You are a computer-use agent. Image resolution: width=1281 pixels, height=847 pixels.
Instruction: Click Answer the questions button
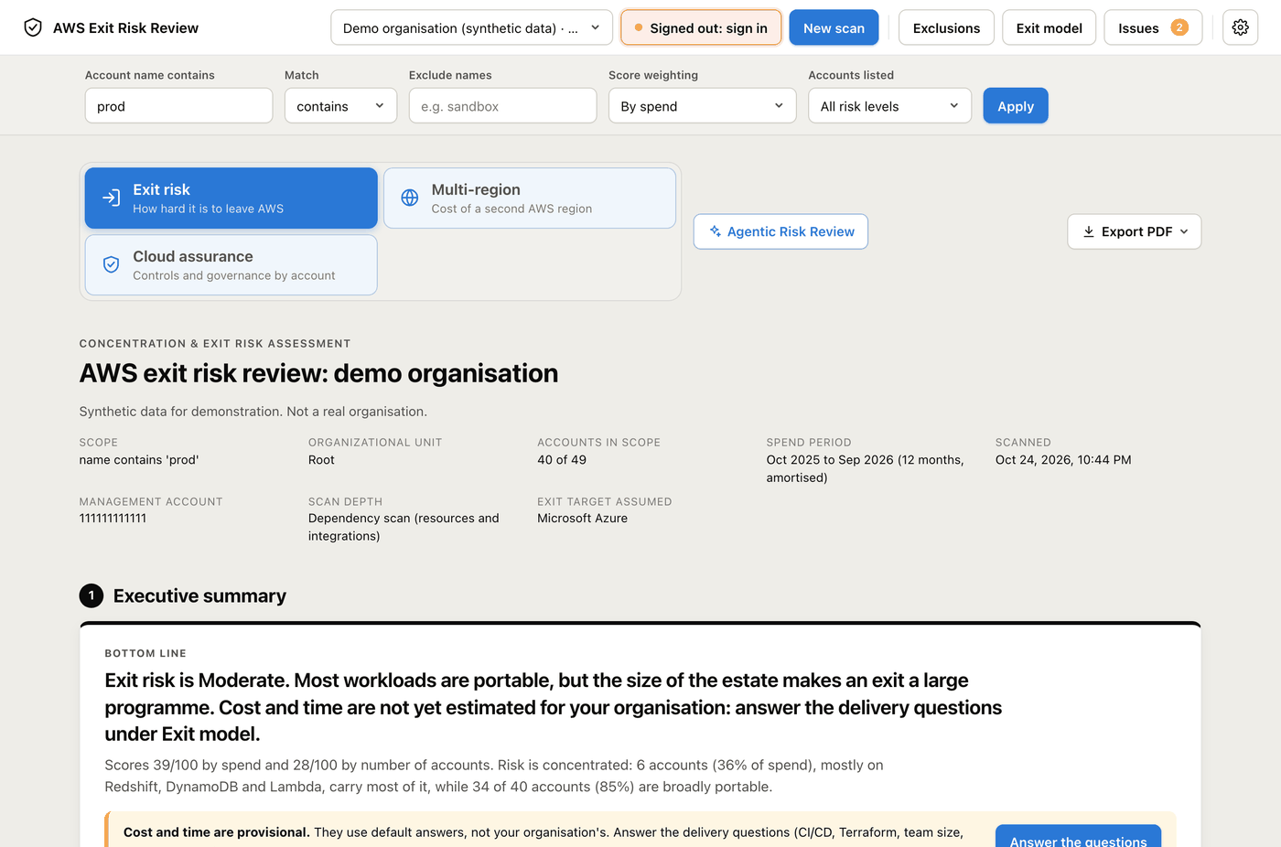coord(1078,836)
